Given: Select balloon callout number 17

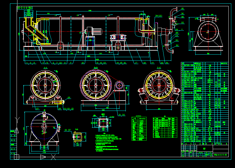Looking at the screenshot, I should point(136,63).
